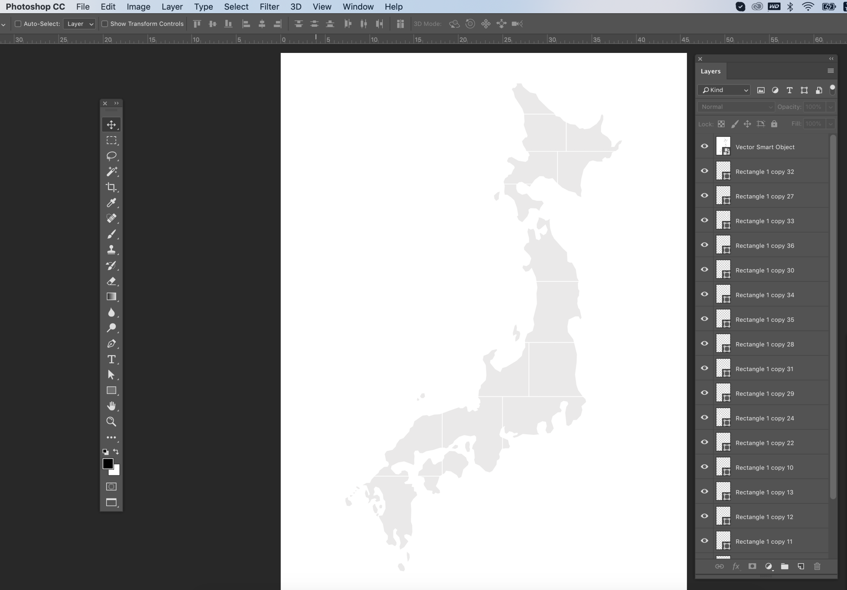Hide the Rectangle 1 copy 32 layer
Image resolution: width=847 pixels, height=590 pixels.
pyautogui.click(x=705, y=171)
